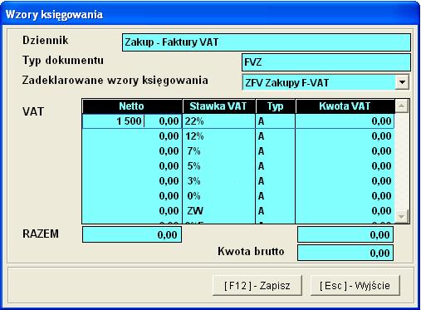The image size is (421, 310).
Task: Select the 5% Stawka VAT cell
Action: pyautogui.click(x=219, y=166)
